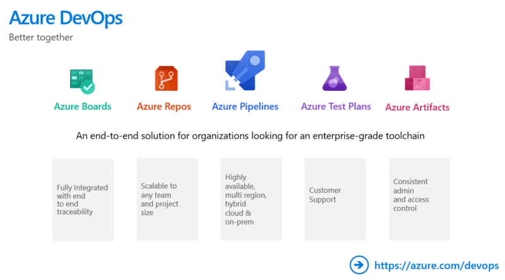
Task: Select the Azure Pipelines rocket icon
Action: point(245,71)
